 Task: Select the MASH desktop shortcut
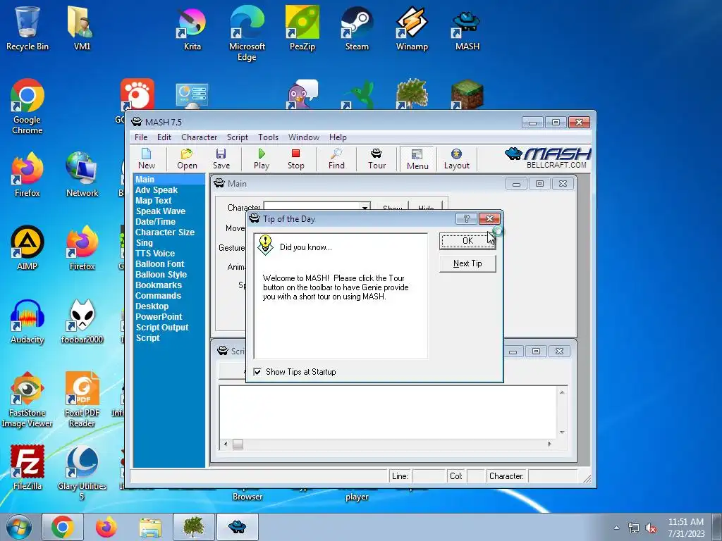click(x=467, y=28)
